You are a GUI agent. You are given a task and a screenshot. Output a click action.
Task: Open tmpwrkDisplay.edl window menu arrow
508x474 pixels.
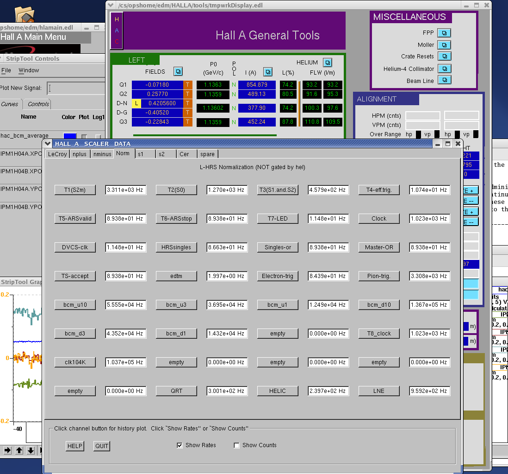coord(111,5)
